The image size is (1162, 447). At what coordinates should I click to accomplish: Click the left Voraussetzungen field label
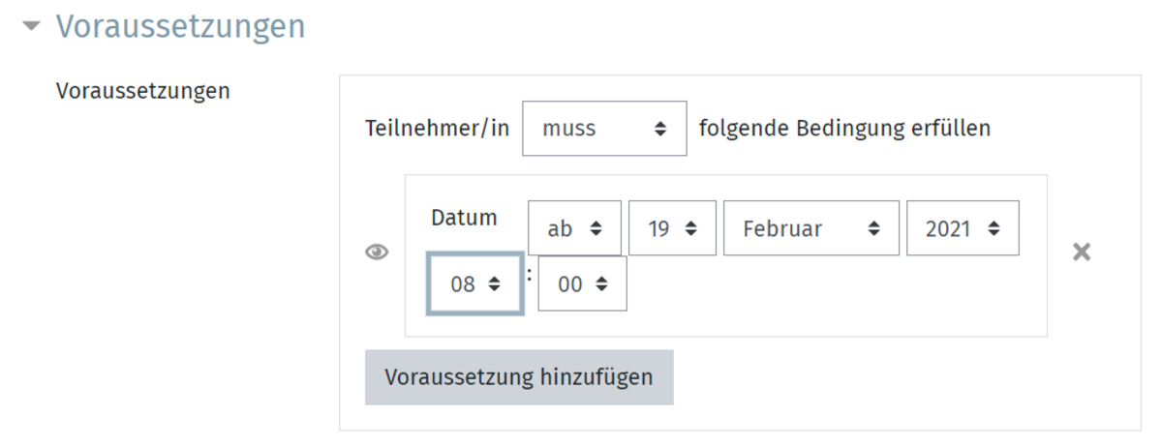coord(143,91)
